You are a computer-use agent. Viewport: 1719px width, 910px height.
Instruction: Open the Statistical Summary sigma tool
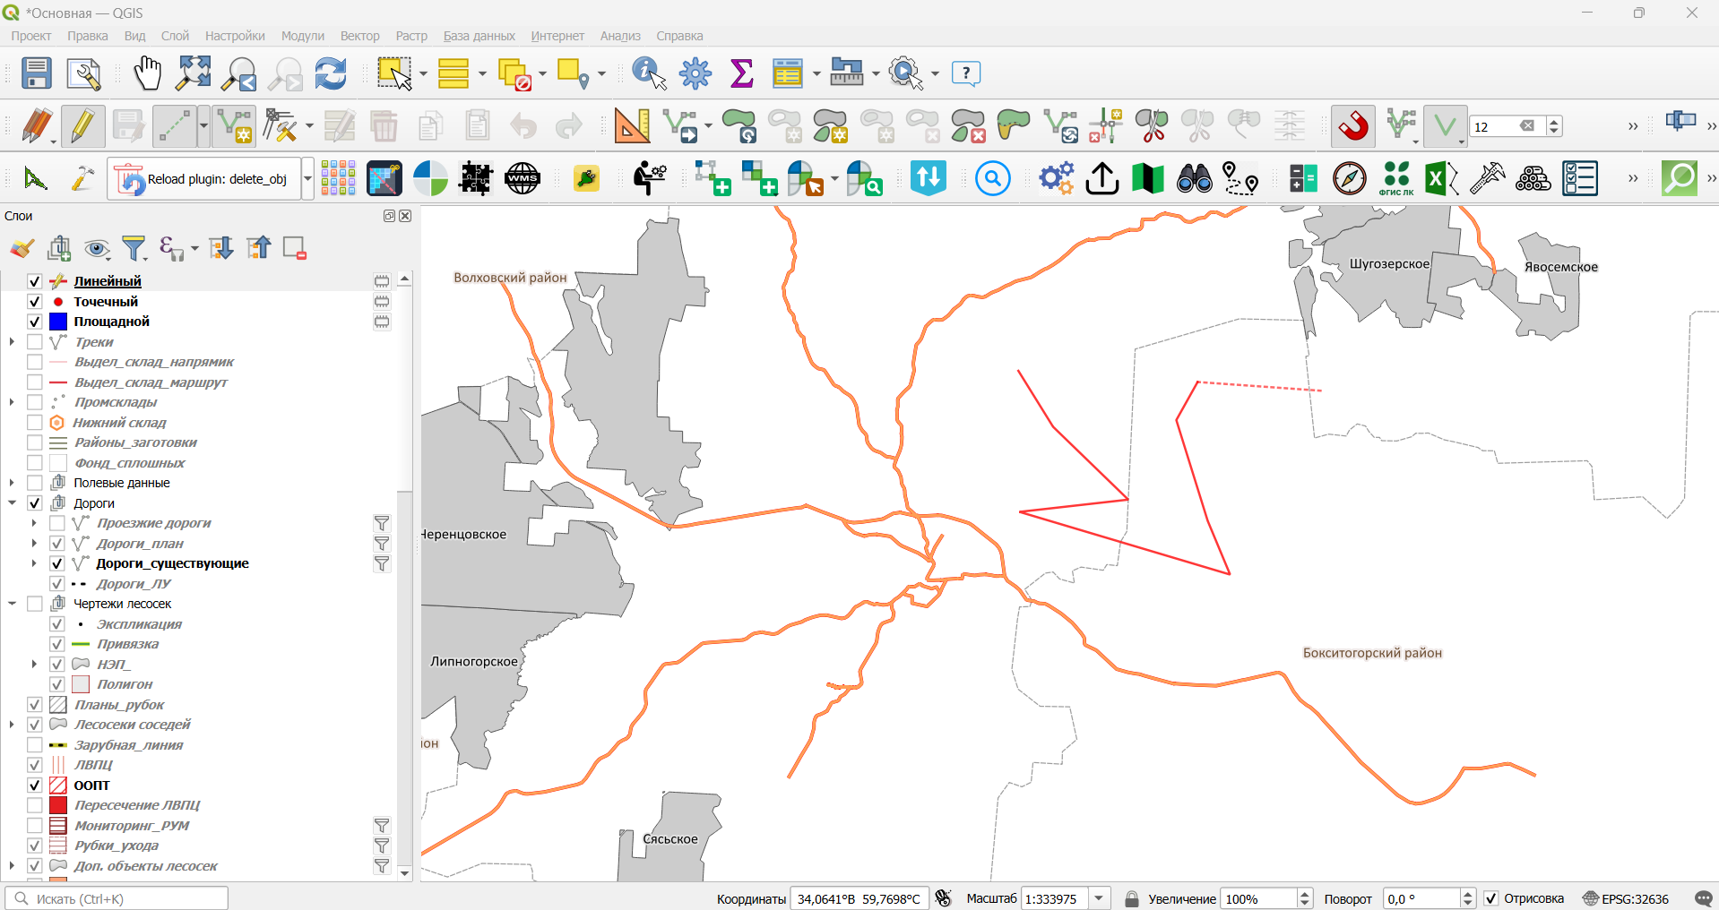(741, 73)
